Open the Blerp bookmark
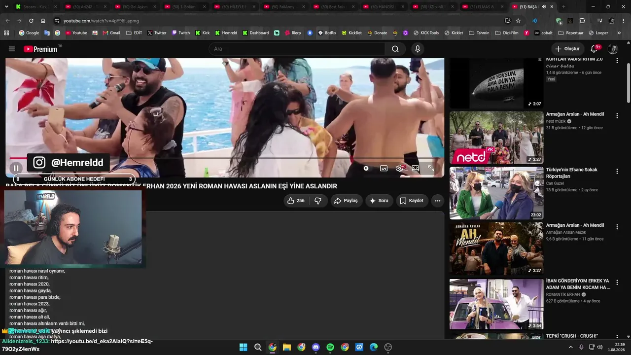This screenshot has height=355, width=631. [x=293, y=33]
